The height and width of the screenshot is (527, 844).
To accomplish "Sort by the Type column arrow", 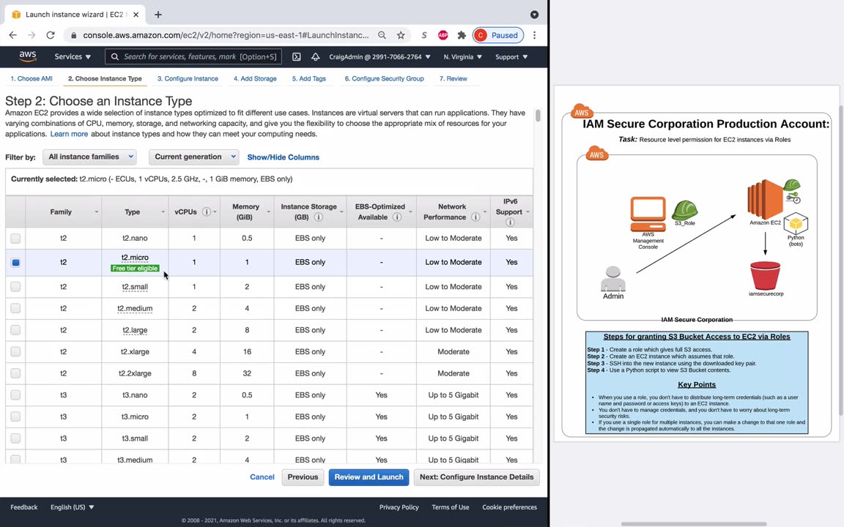I will pos(163,212).
